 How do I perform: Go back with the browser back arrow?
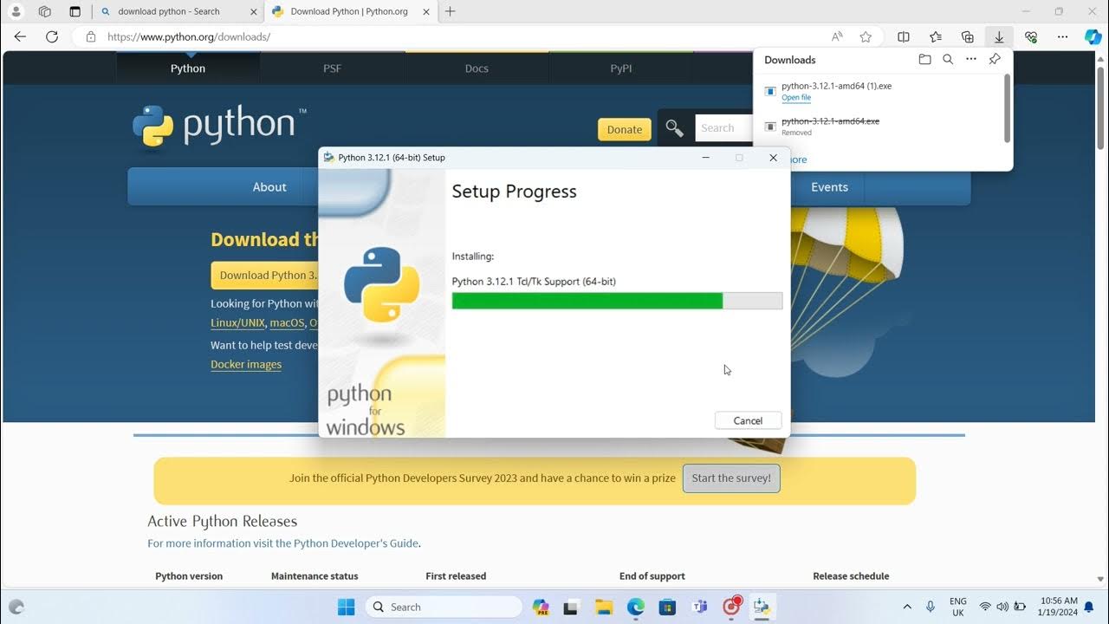20,37
